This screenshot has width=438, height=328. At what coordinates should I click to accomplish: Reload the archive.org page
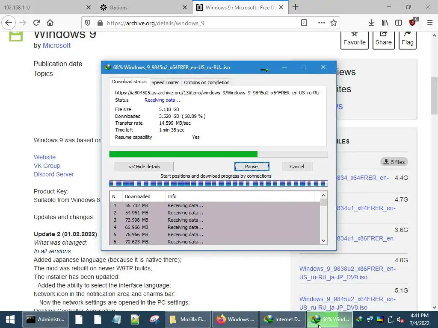pos(36,23)
